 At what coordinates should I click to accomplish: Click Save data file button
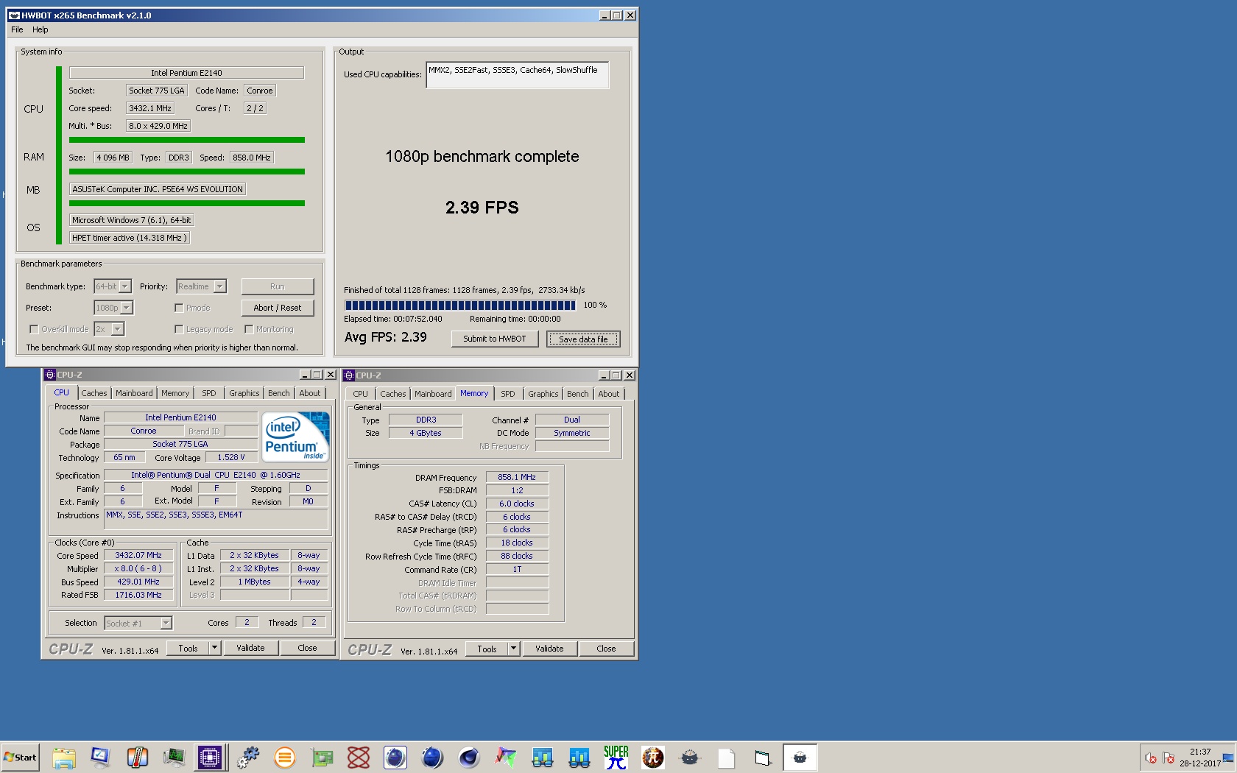pos(583,339)
